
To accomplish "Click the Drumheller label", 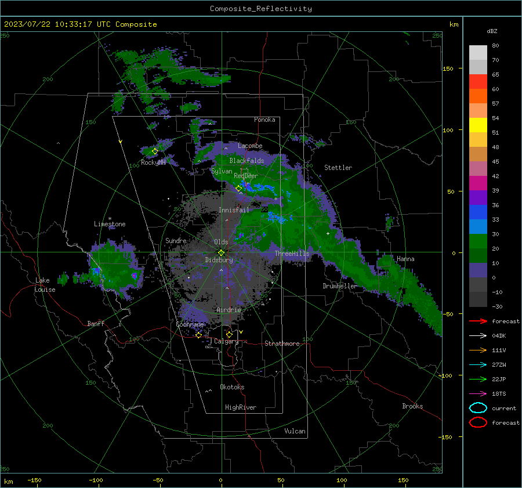I will click(x=339, y=286).
